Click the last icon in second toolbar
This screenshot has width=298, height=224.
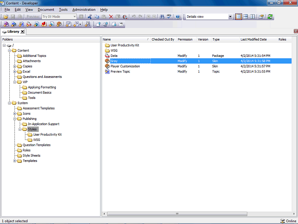[x=121, y=24]
